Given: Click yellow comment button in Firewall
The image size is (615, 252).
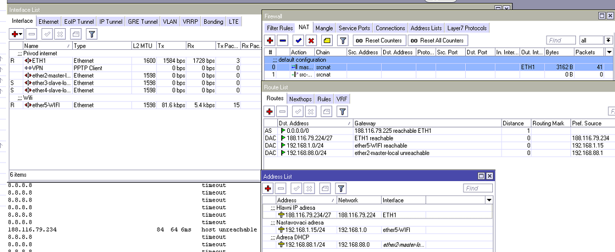Looking at the screenshot, I should coord(327,40).
